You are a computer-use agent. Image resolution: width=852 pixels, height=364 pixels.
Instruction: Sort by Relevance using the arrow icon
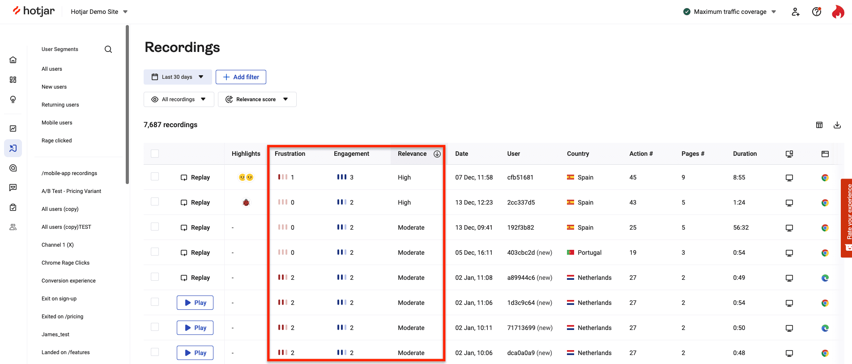[437, 154]
